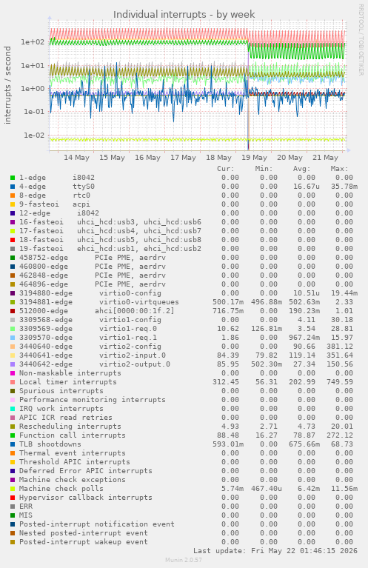Click the swatch for Rescheduling interrupts
Image resolution: width=368 pixels, height=568 pixels.
coord(13,427)
